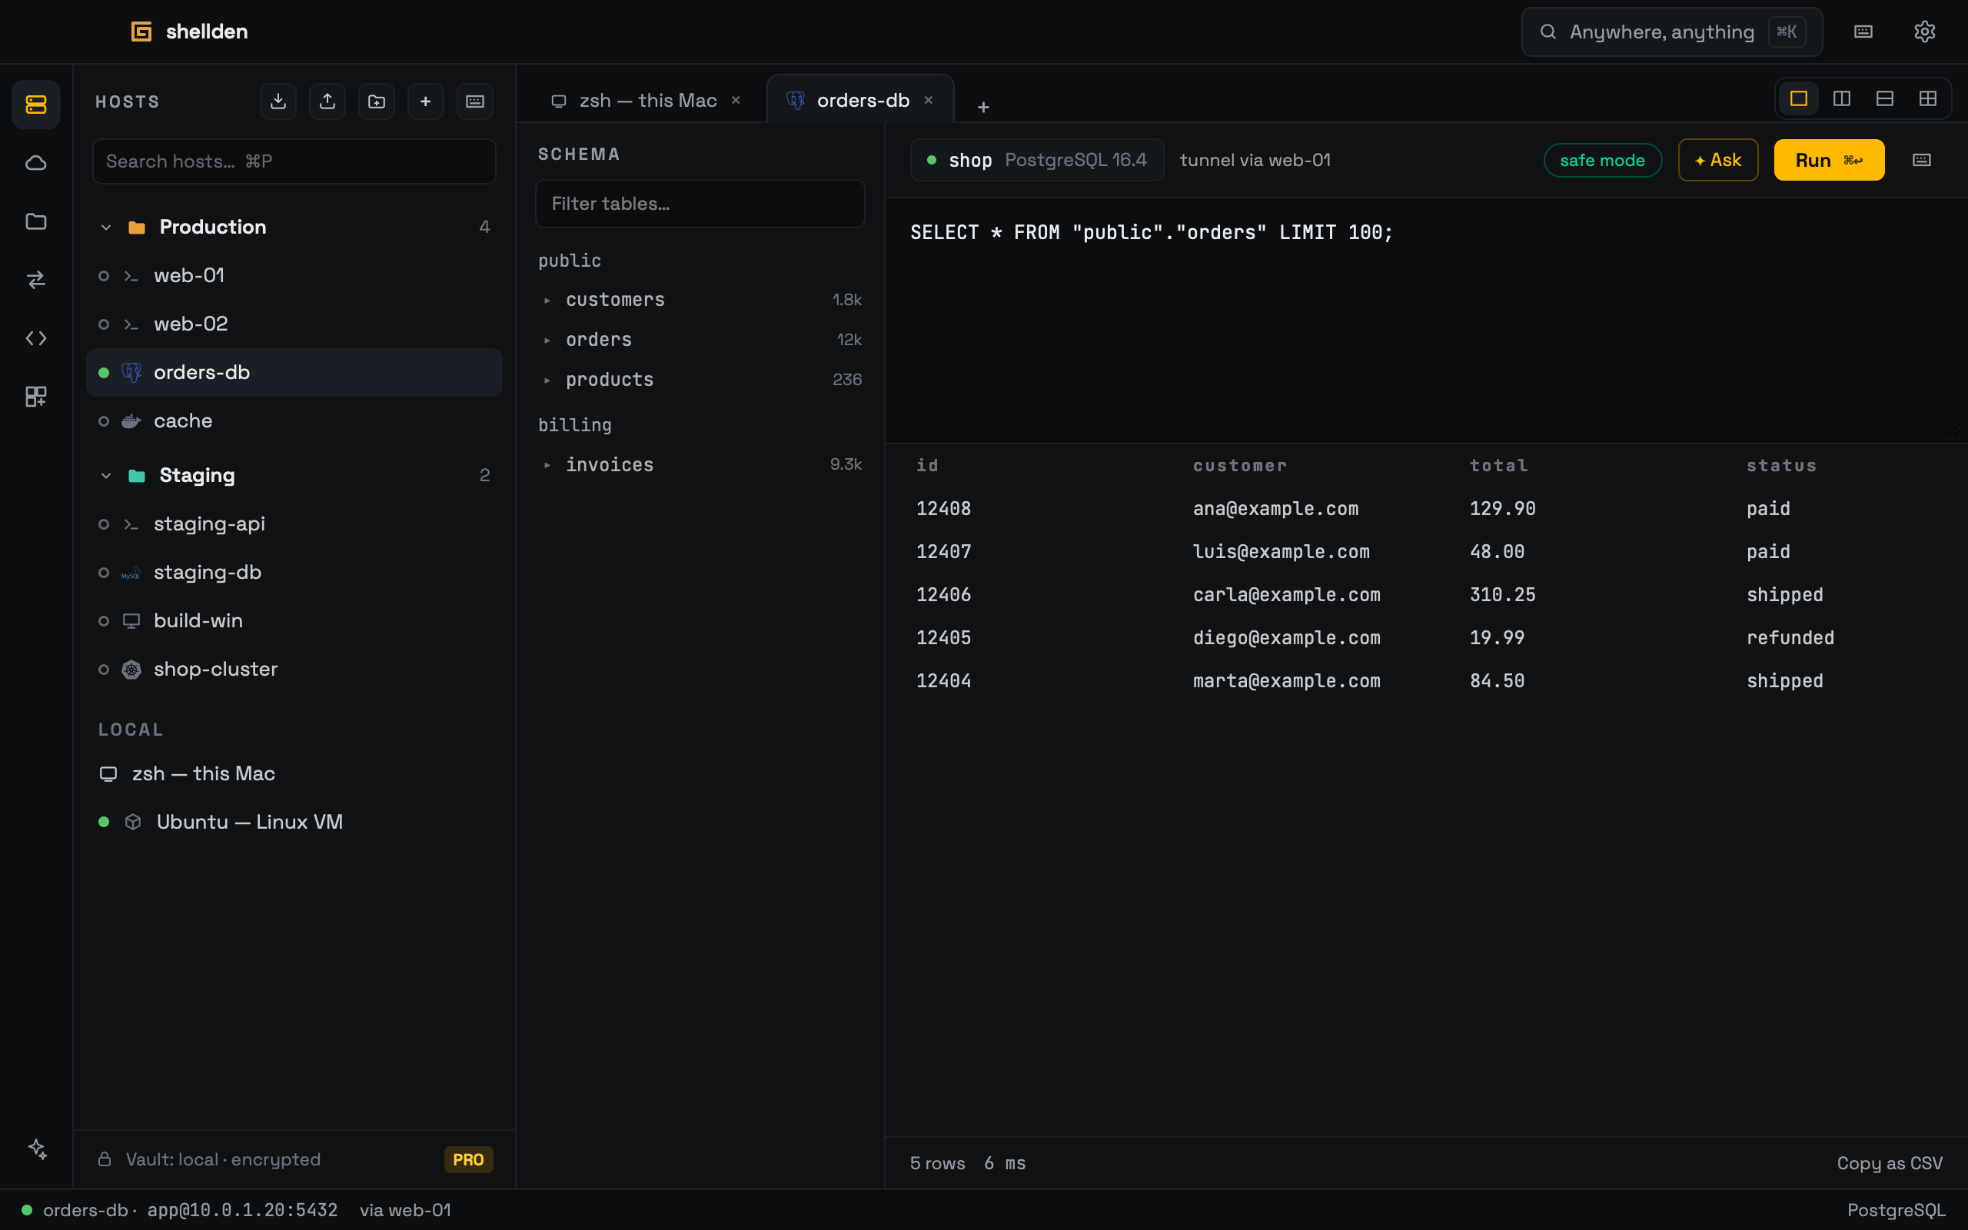Image resolution: width=1968 pixels, height=1230 pixels.
Task: Open the Hosts view in left rail
Action: (x=36, y=104)
